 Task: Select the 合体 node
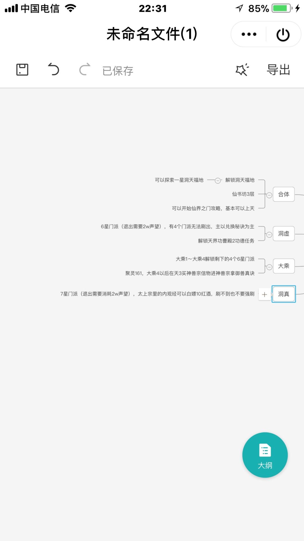[x=284, y=194]
